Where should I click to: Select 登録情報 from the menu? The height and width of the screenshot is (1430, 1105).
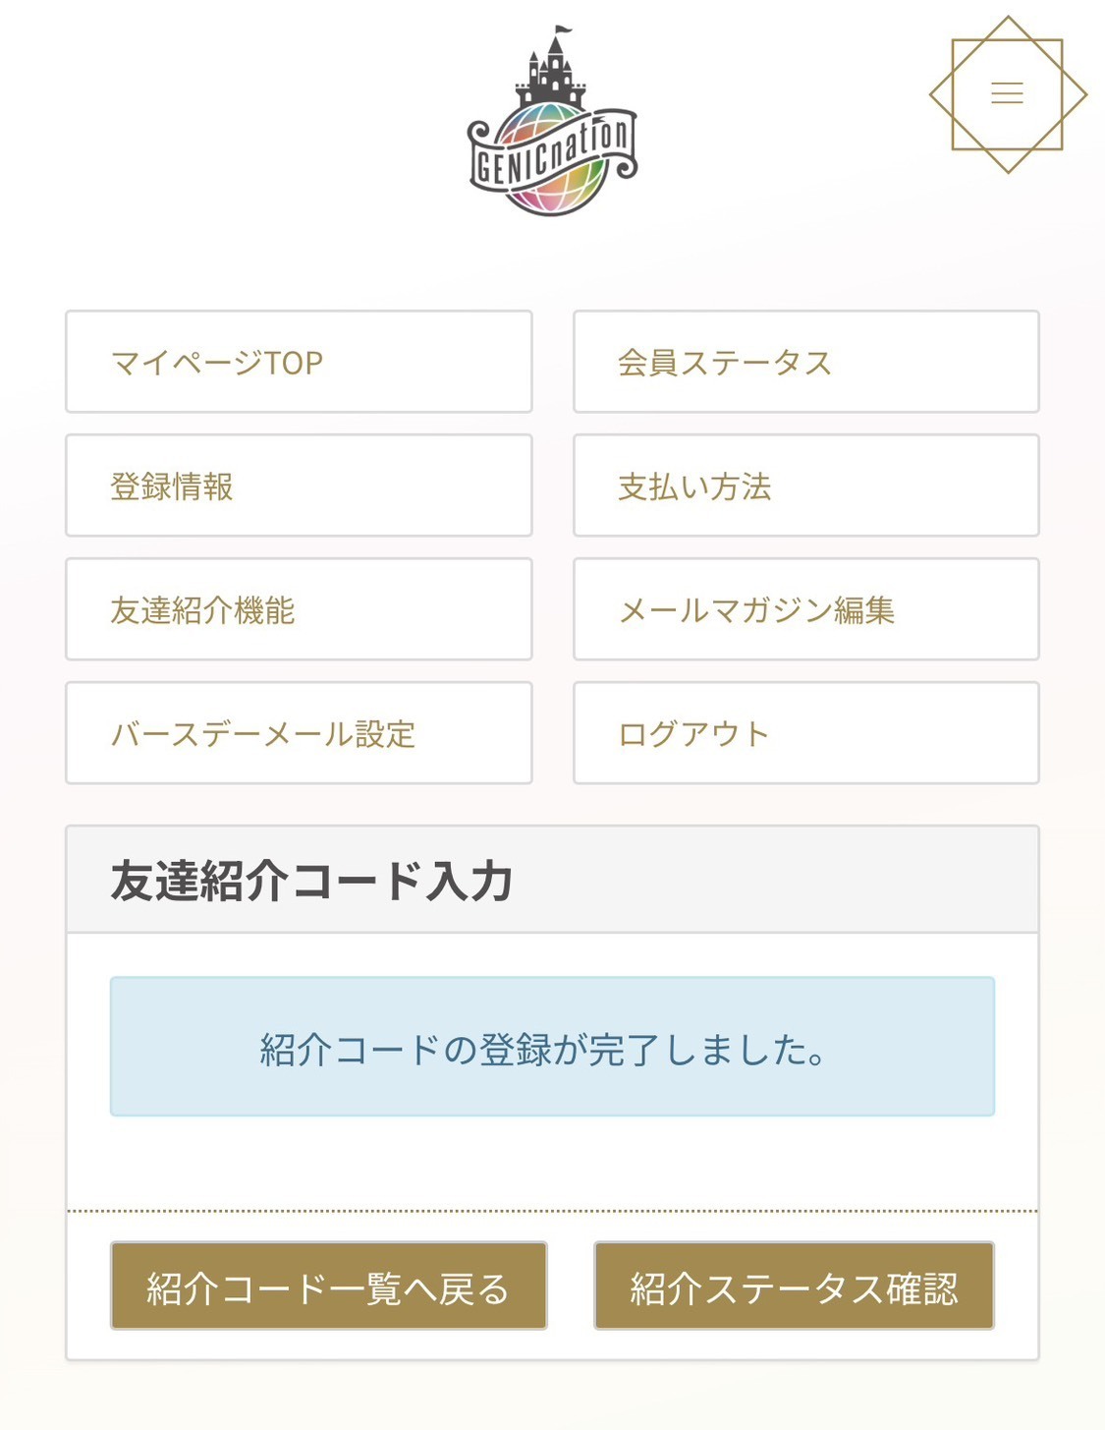[x=299, y=486]
